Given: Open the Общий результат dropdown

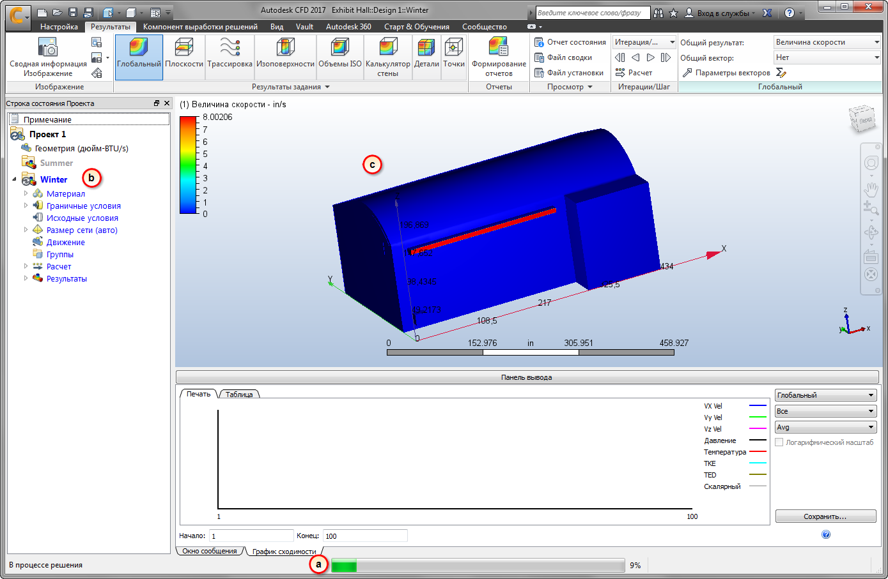Looking at the screenshot, I should pyautogui.click(x=827, y=42).
